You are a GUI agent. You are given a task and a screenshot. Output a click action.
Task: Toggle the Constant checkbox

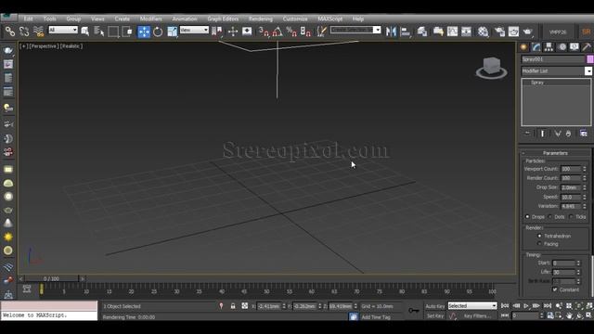(x=555, y=289)
